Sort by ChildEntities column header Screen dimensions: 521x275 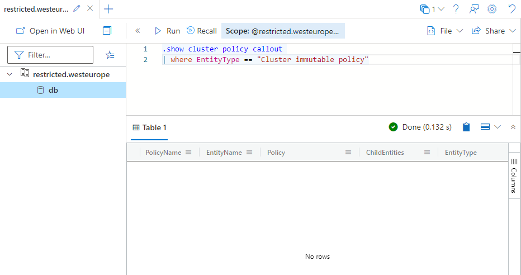coord(385,153)
